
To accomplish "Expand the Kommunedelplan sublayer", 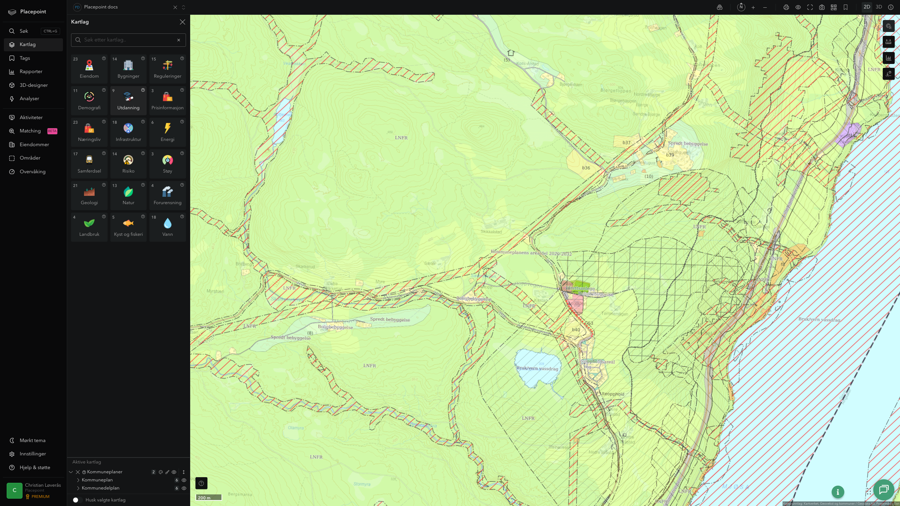I will pos(78,488).
